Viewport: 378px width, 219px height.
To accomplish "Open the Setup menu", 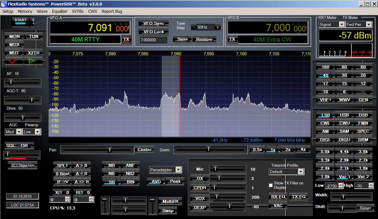I will pyautogui.click(x=8, y=11).
